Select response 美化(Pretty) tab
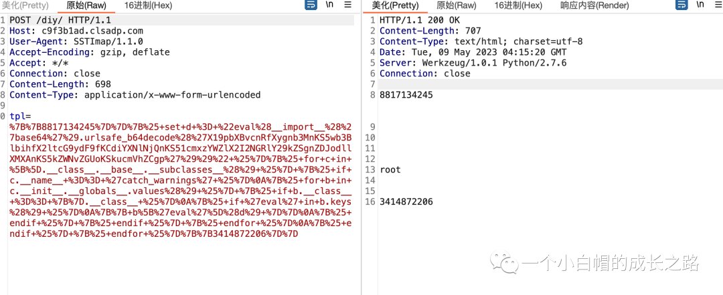 (x=395, y=5)
